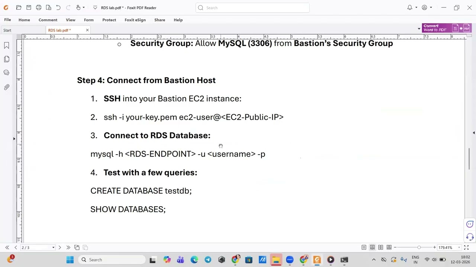Click the create PDF page icon in toolbar

coord(48,7)
